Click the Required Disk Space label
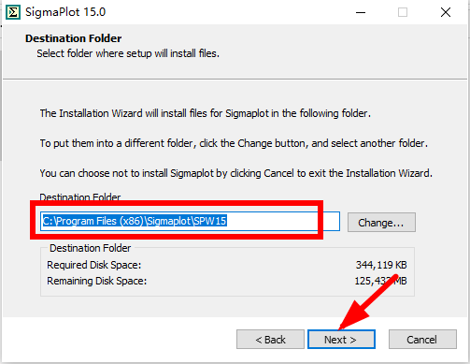The height and width of the screenshot is (364, 470). [93, 265]
